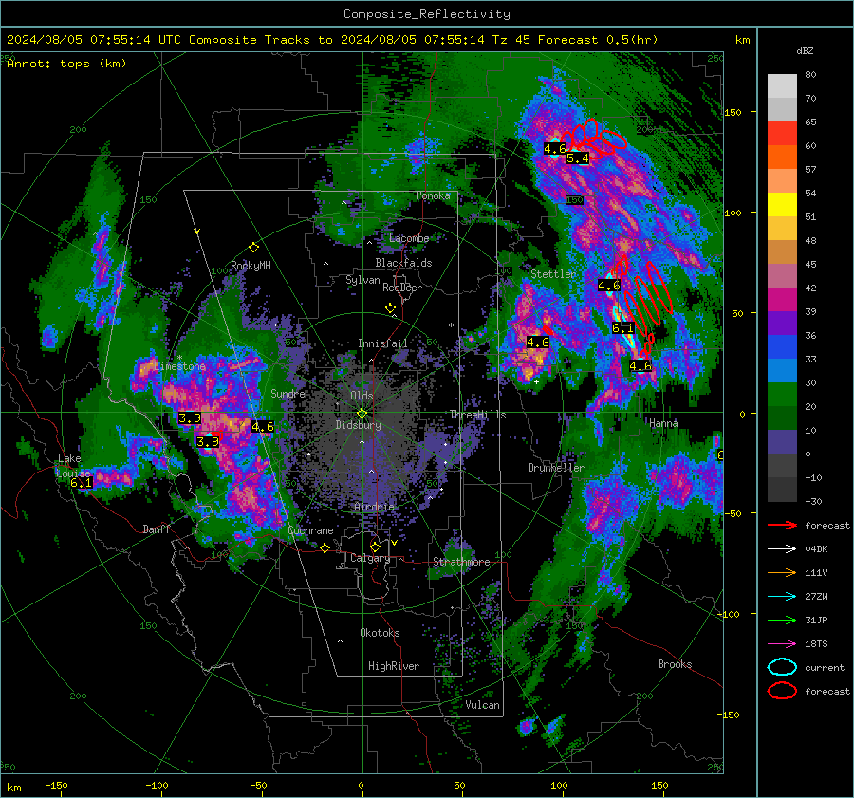Click the Blackfalds city label
854x798 pixels.
tap(403, 263)
